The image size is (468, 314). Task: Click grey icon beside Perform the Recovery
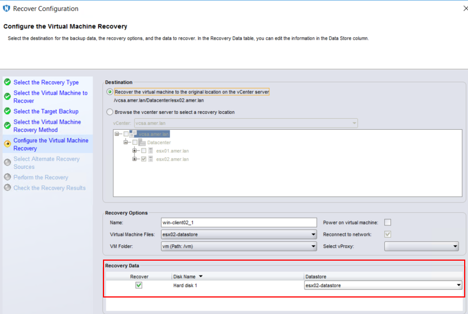coord(7,177)
